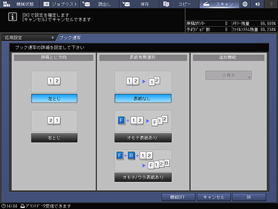278x209 pixels.
Task: Select 右とじ right binding
Action: click(54, 138)
